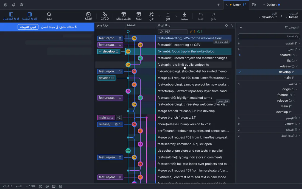Image resolution: width=302 pixels, height=189 pixels.
Task: Toggle لوحة التفاصيل details panel
Action: point(11,16)
